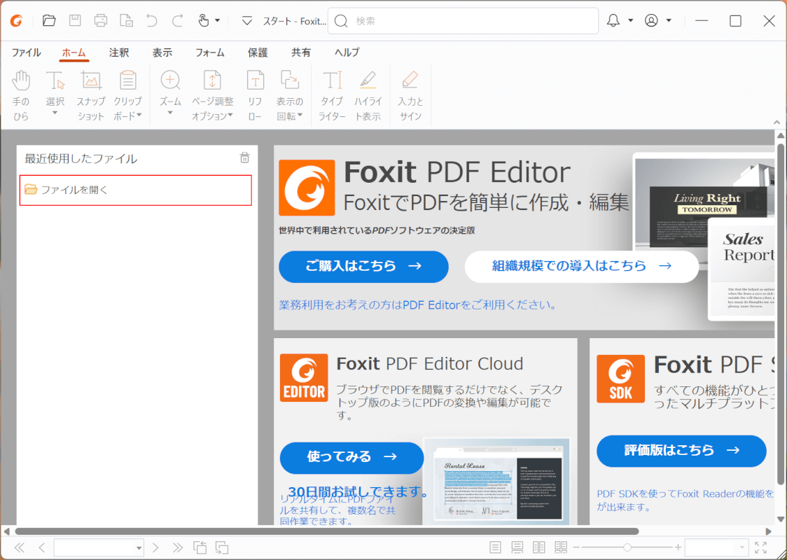Expand the user account dropdown arrow
Viewport: 787px width, 560px height.
click(669, 20)
